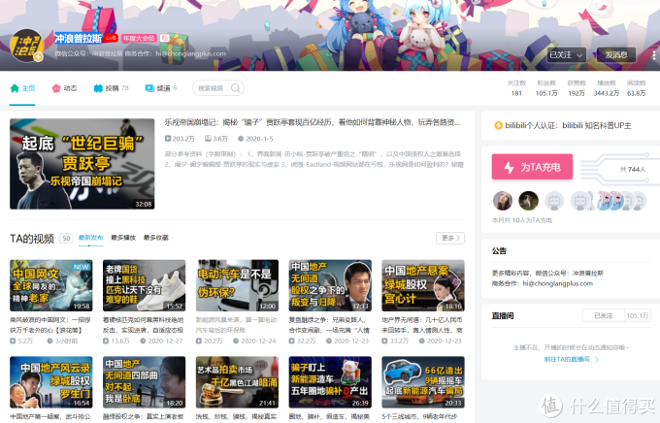
Task: Open 中国地产风云录 罗生门 video thumbnail
Action: click(x=50, y=382)
